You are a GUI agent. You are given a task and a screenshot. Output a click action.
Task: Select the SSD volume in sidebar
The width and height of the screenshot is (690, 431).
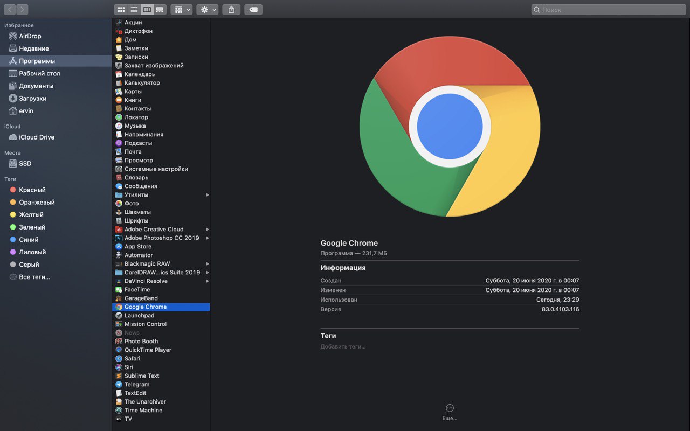pos(56,163)
